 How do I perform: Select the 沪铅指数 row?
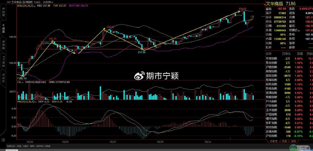click(289, 136)
